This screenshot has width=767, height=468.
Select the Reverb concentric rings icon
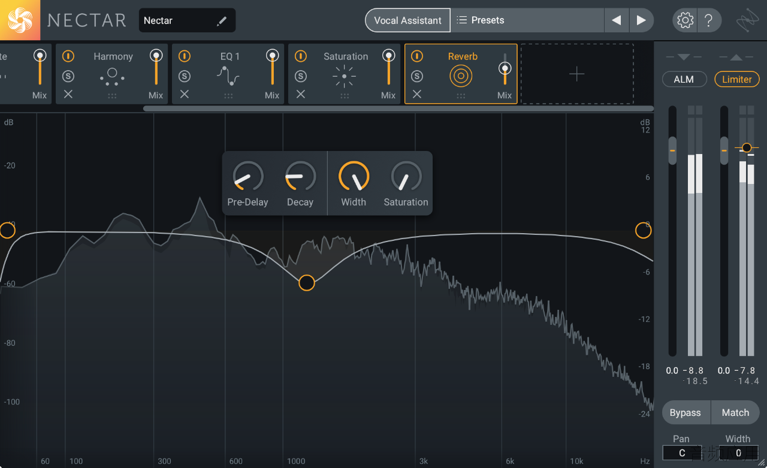461,76
